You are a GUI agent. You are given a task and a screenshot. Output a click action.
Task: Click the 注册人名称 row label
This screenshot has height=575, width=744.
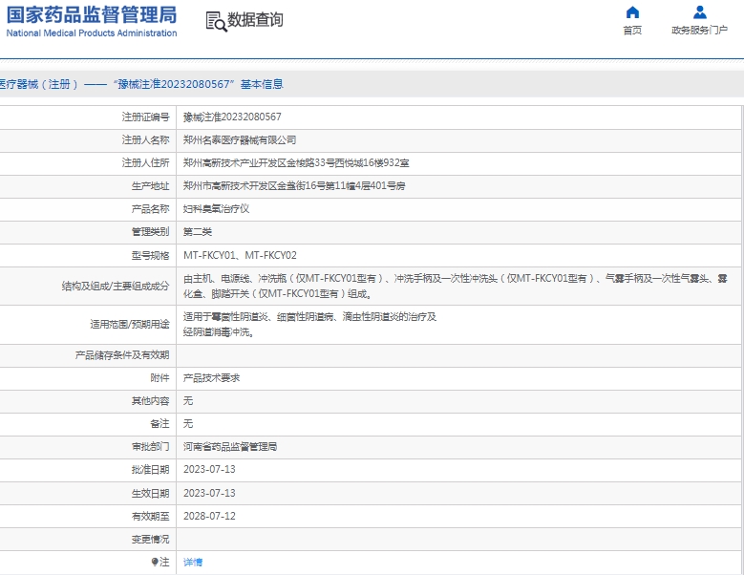click(146, 140)
